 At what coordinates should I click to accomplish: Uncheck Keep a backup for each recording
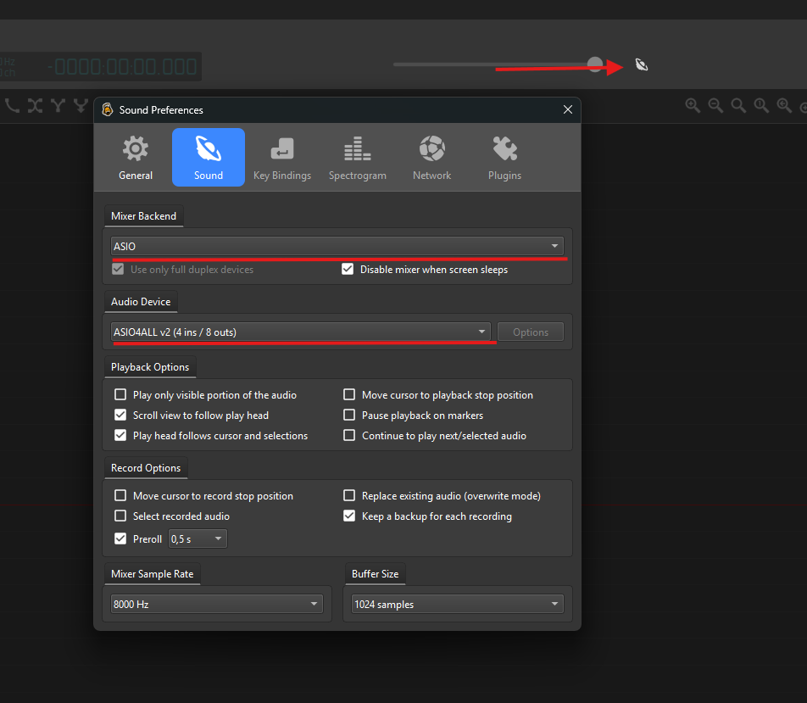349,516
